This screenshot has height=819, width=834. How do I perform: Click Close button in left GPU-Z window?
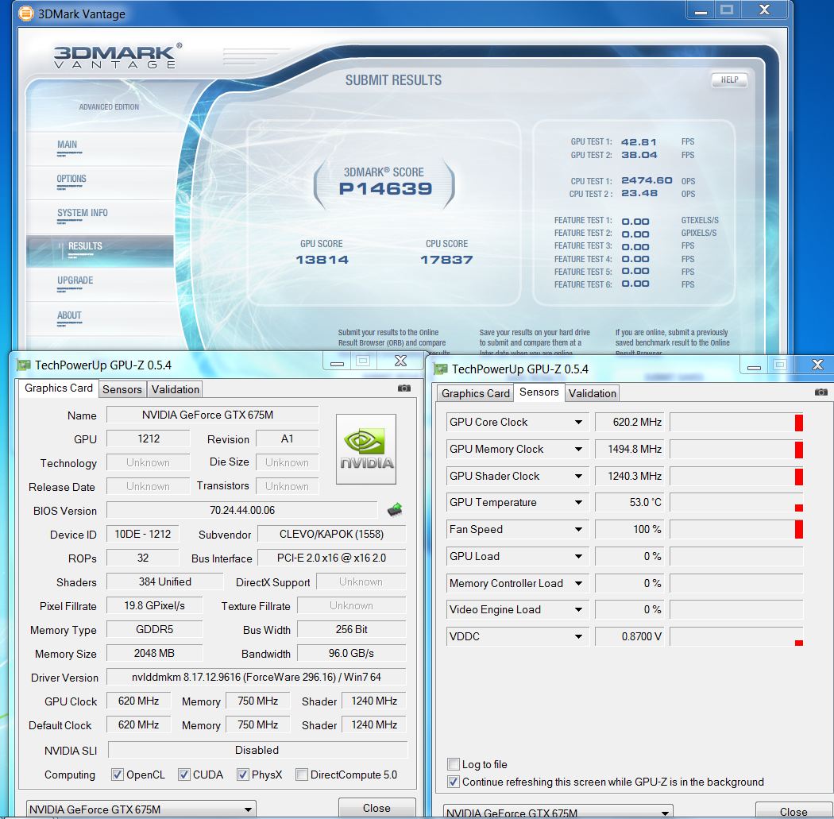coord(376,809)
